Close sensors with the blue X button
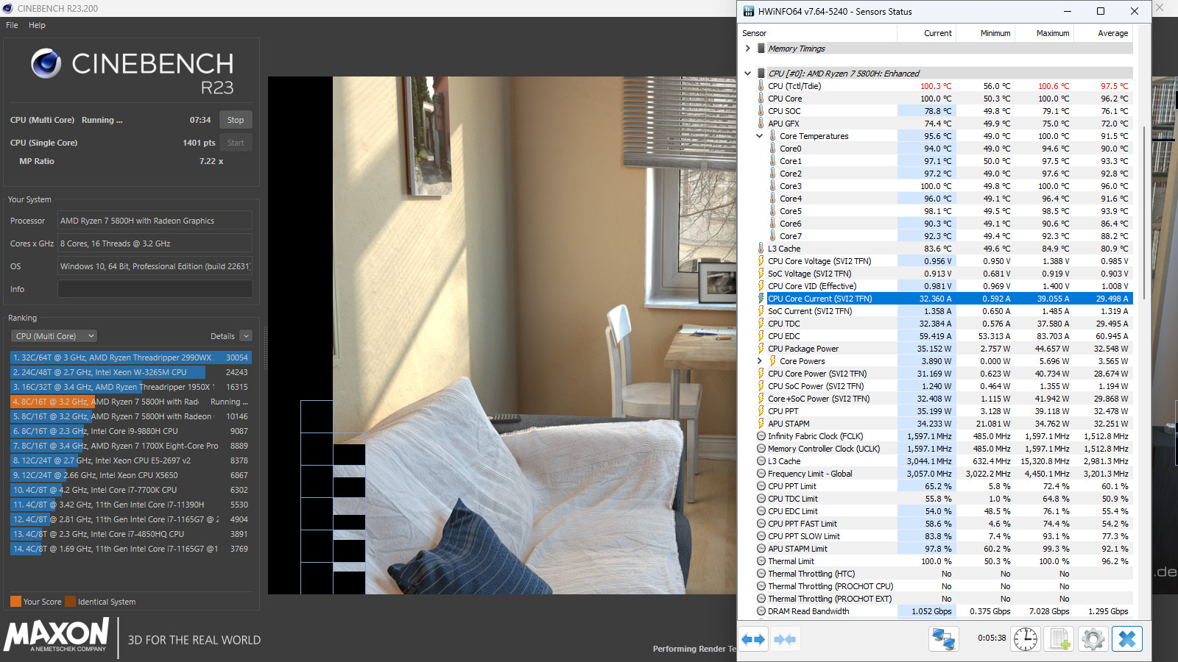This screenshot has width=1178, height=662. pyautogui.click(x=1126, y=639)
